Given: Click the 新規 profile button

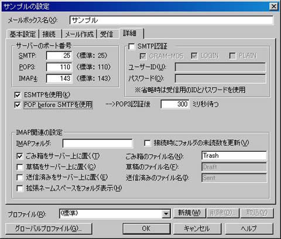Looking at the screenshot, I should [189, 213].
